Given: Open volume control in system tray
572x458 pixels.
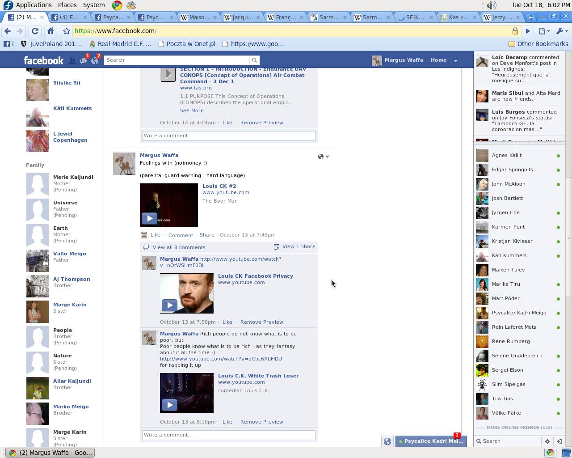Looking at the screenshot, I should click(x=492, y=5).
